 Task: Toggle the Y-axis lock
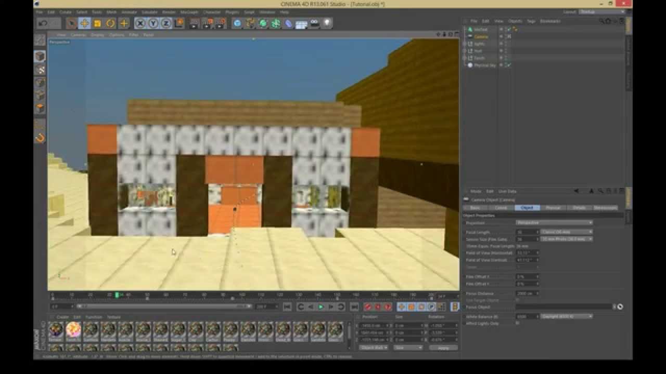153,23
